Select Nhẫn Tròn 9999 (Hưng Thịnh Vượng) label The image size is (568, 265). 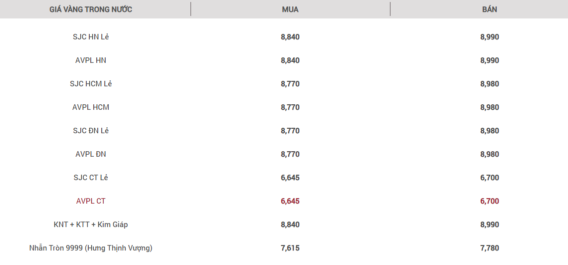pos(91,248)
